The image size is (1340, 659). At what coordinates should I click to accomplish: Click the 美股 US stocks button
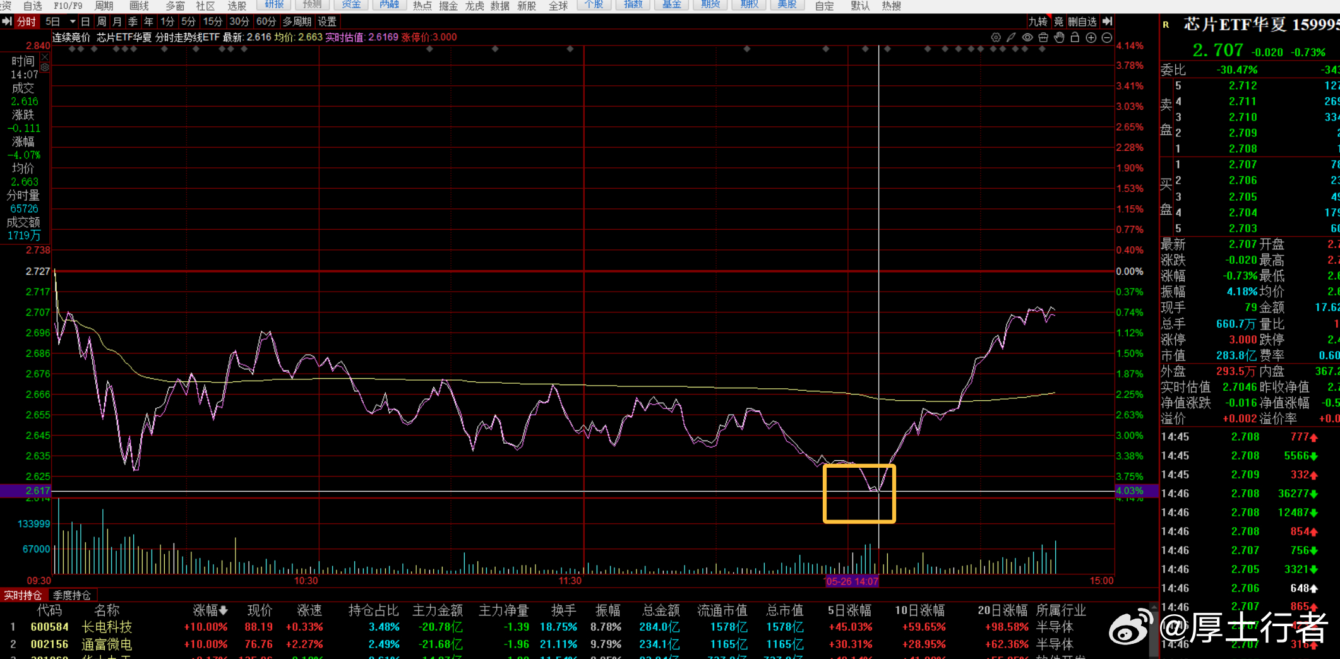[x=787, y=4]
